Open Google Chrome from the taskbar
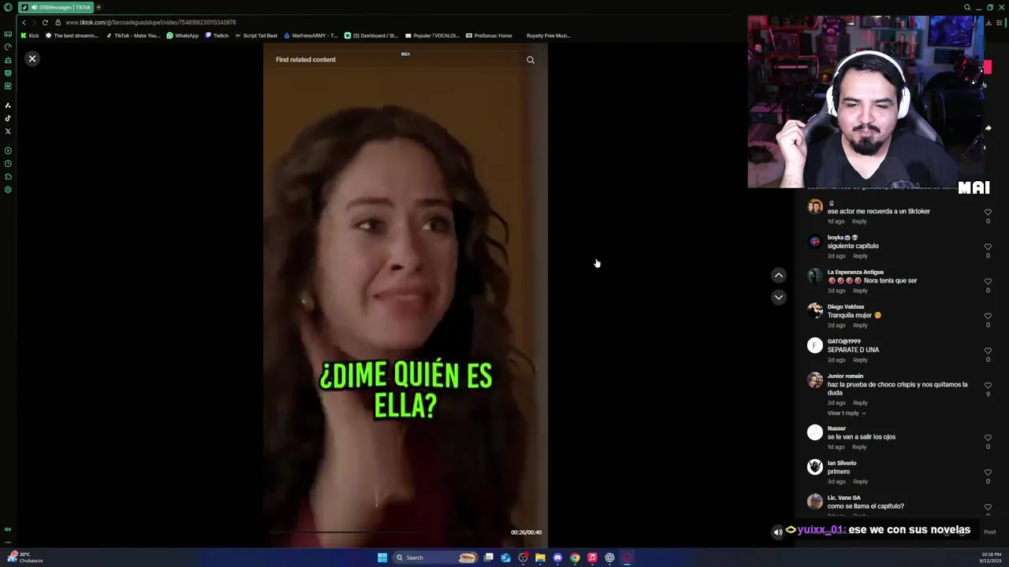This screenshot has width=1009, height=567. tap(575, 558)
